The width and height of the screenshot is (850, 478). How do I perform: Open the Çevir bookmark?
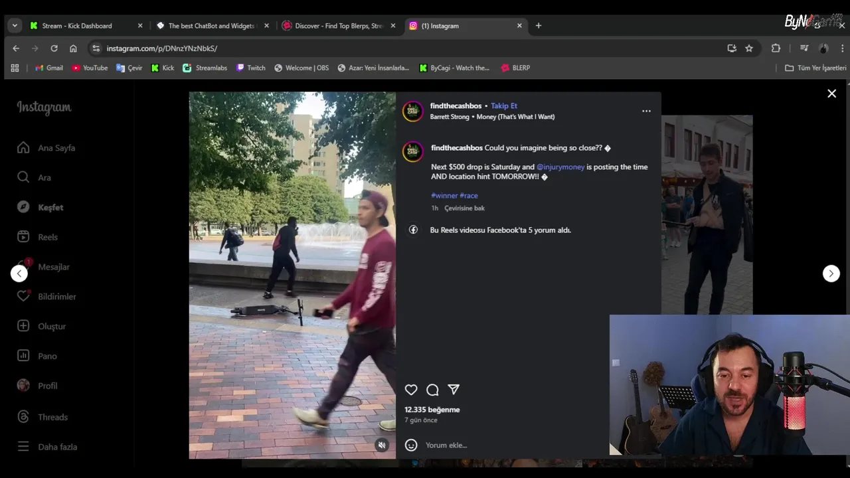[129, 68]
